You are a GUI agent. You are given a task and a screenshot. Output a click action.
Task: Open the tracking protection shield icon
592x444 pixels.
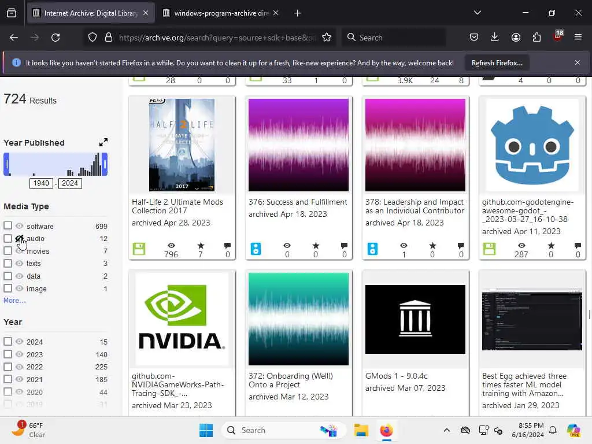point(92,38)
